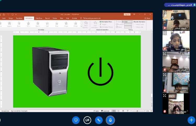Viewport: 196px width, 126px height.
Task: Click the phone audio button
Action: click(99, 120)
